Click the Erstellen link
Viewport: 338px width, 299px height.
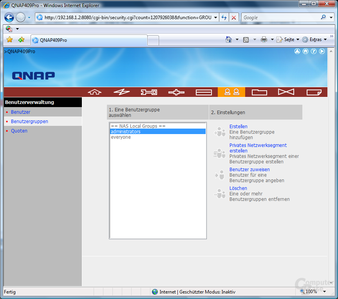point(238,127)
